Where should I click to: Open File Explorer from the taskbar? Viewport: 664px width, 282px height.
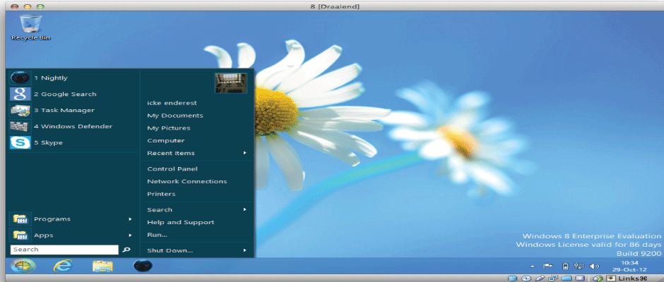tap(102, 266)
